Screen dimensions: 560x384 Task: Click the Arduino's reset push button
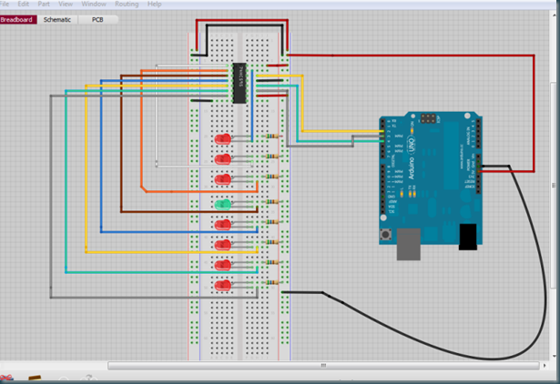[385, 235]
